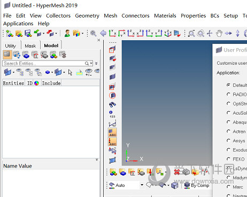Click the red X Delete icon

coord(177,172)
